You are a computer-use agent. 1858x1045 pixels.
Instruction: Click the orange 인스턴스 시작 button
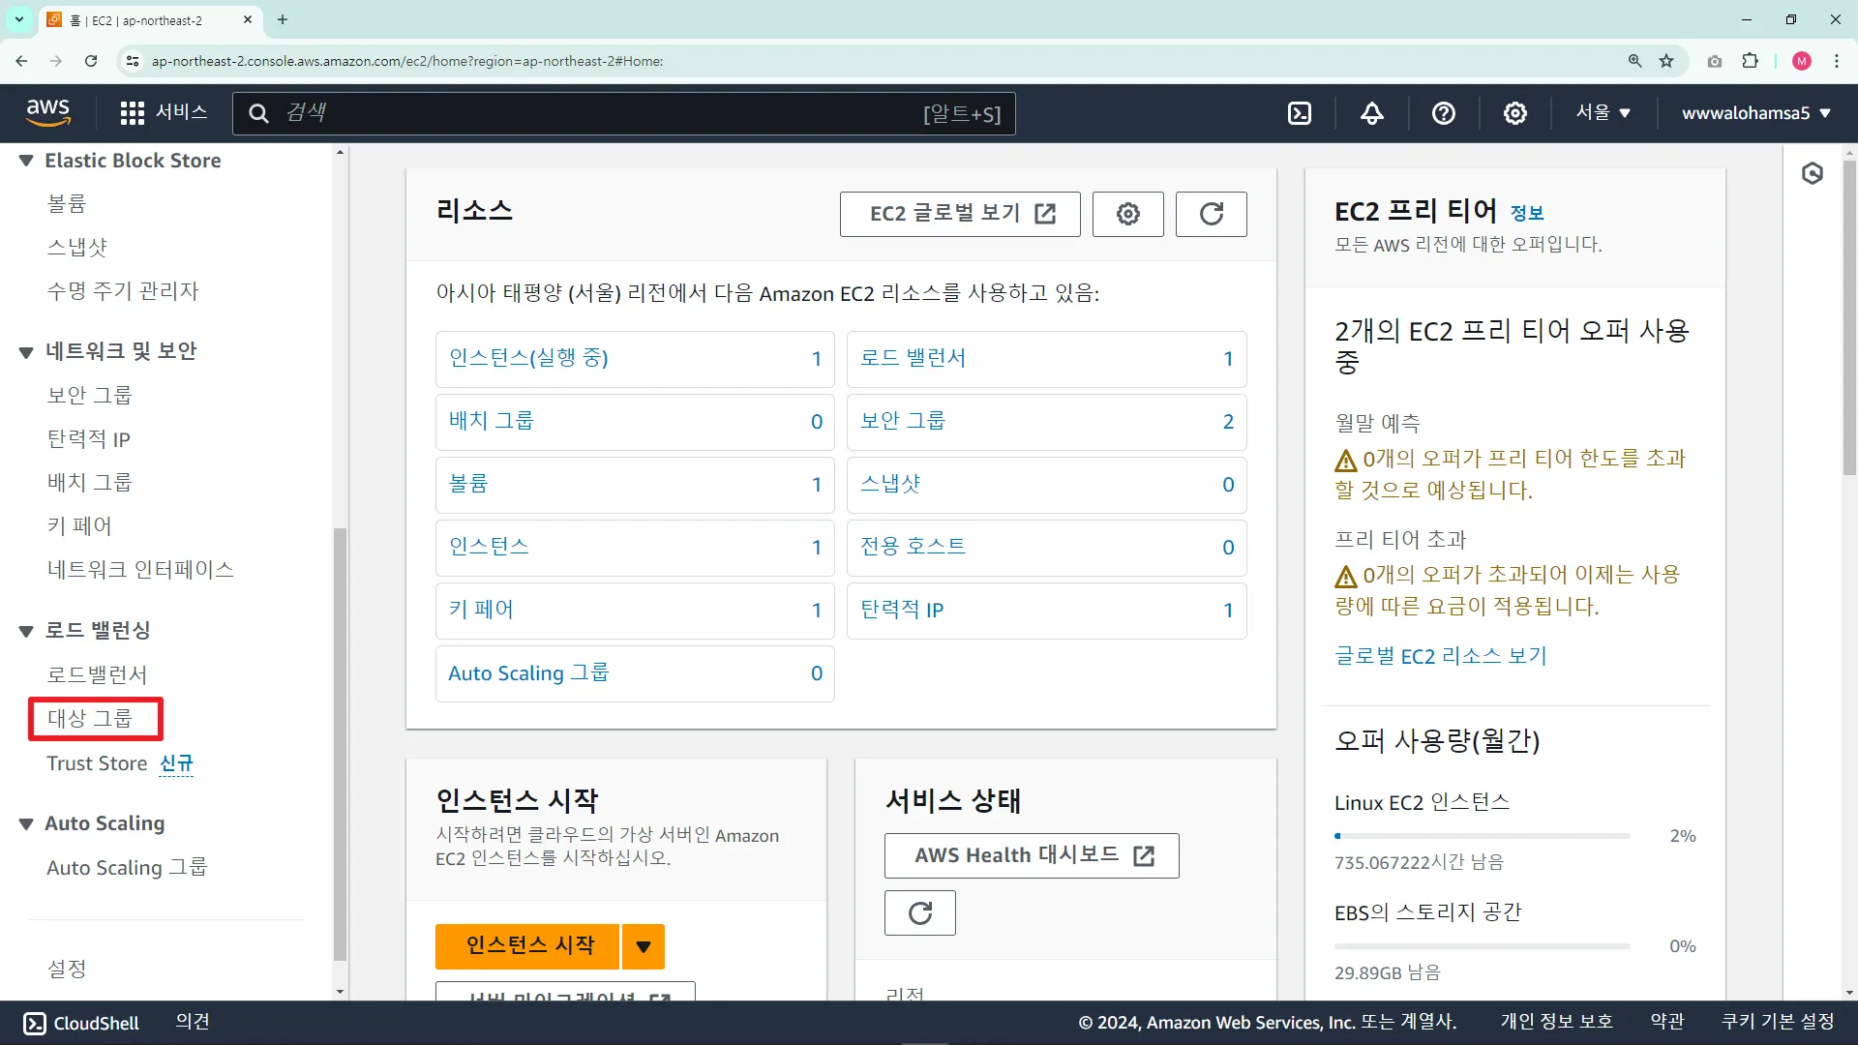(x=529, y=945)
